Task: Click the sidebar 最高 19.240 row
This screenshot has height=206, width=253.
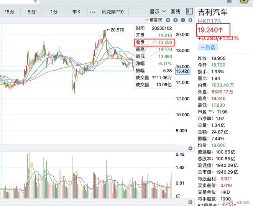Action: tap(212, 99)
